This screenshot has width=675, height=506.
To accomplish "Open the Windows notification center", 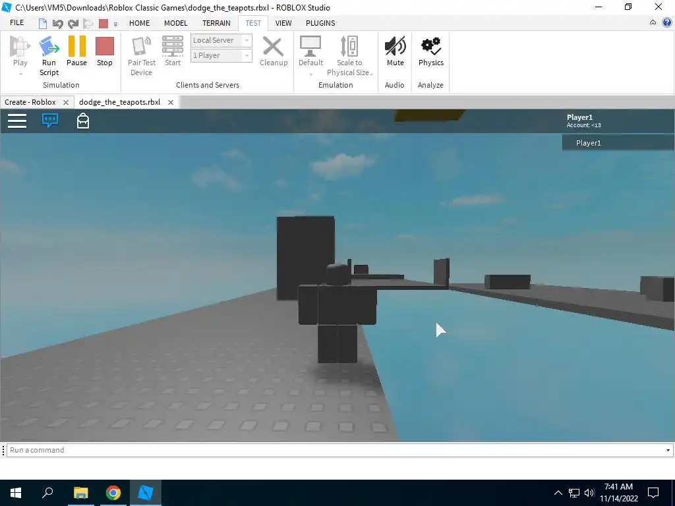I will coord(653,493).
